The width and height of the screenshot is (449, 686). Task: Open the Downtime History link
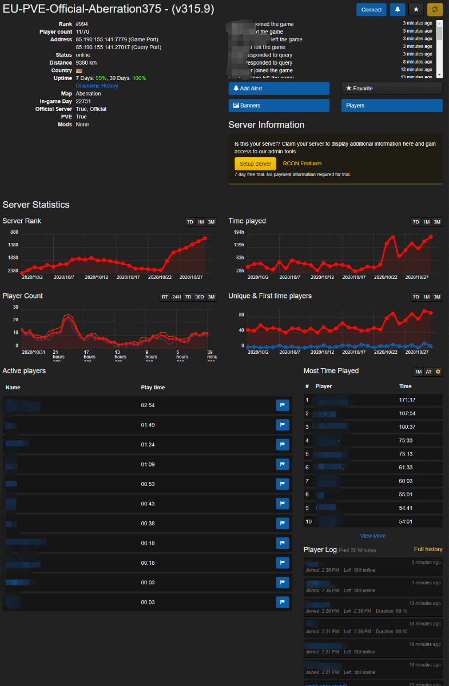tap(97, 86)
